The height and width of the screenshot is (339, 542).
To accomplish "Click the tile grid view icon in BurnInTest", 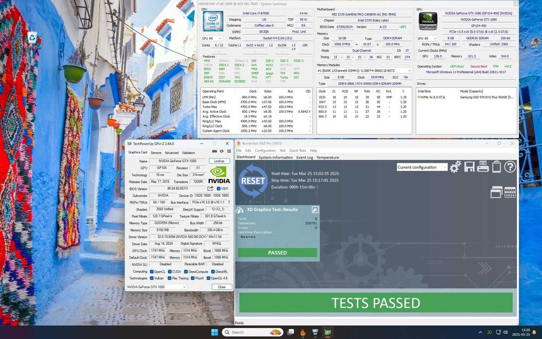I will [510, 193].
